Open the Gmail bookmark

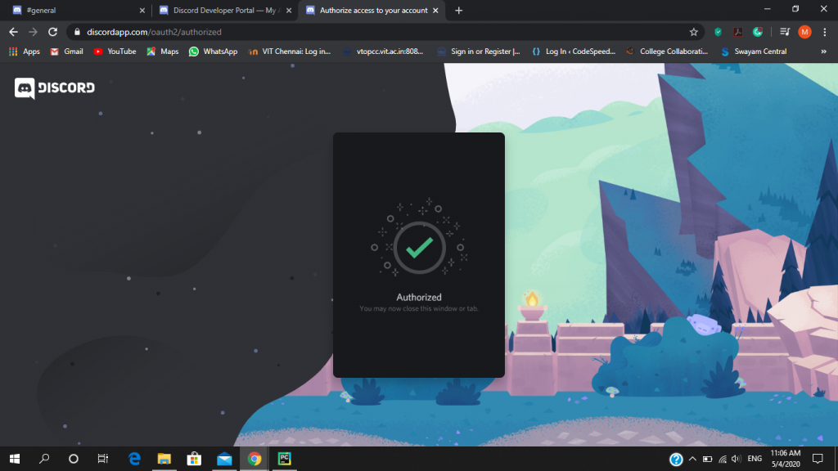(x=66, y=52)
